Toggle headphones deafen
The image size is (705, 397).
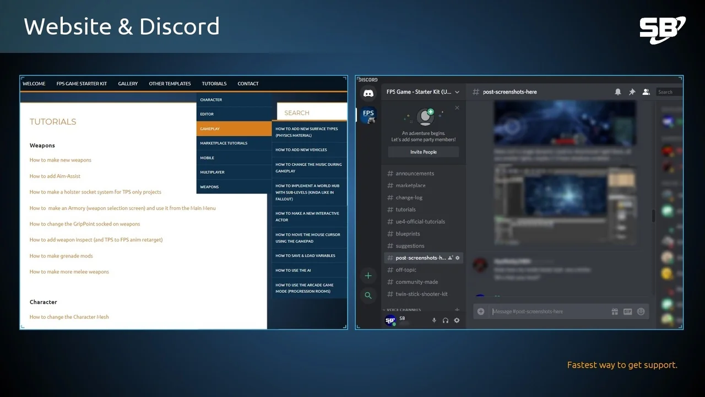445,320
